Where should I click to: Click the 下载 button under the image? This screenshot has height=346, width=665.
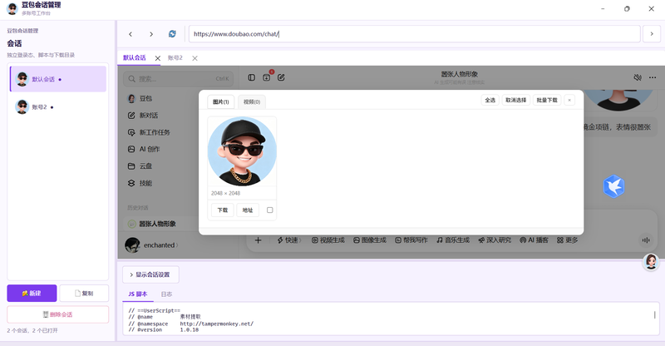click(223, 210)
